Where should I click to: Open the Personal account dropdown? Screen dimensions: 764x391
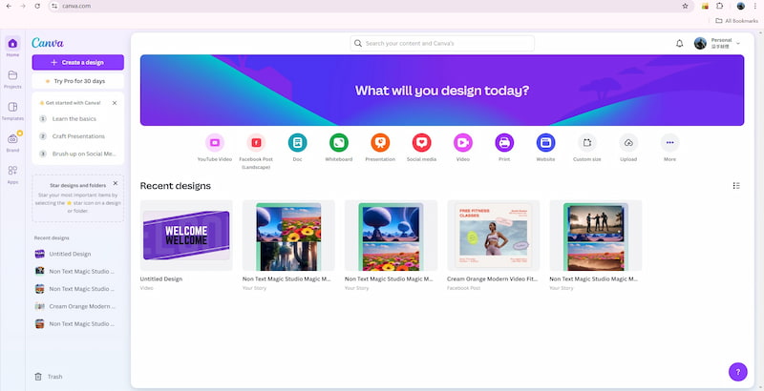tap(717, 43)
